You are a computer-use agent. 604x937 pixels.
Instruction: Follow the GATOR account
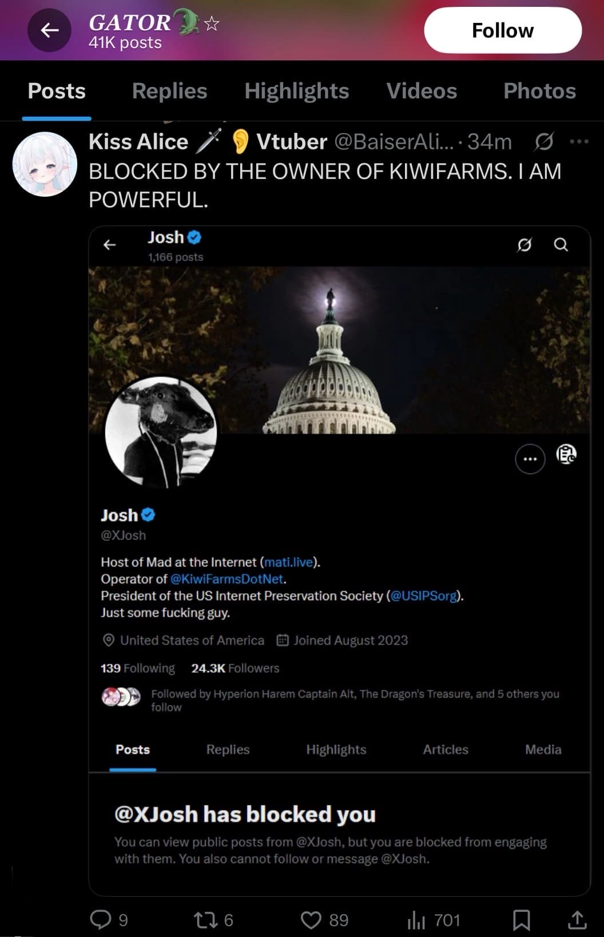tap(503, 30)
